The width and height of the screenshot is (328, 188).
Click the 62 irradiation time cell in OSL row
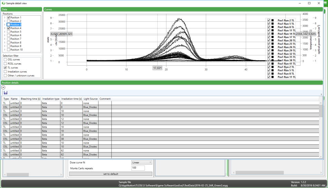(x=71, y=155)
